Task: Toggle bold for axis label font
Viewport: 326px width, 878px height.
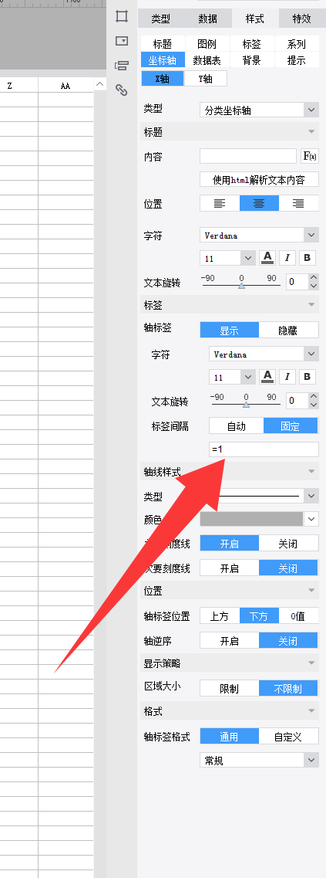Action: 307,377
